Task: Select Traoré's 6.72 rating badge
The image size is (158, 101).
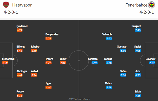Action: 48,63
